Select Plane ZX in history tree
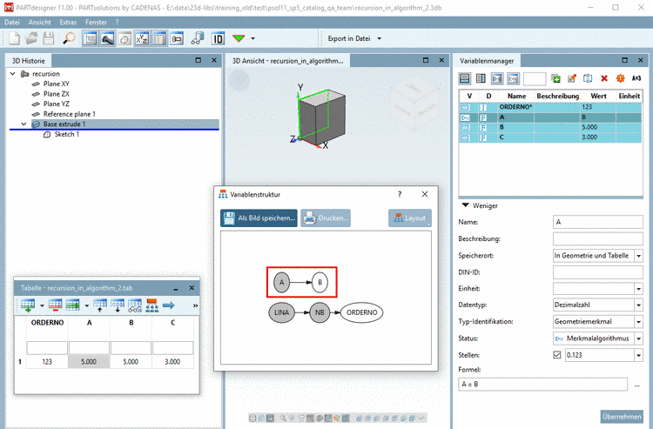Screen dimensions: 653x429 pos(57,94)
